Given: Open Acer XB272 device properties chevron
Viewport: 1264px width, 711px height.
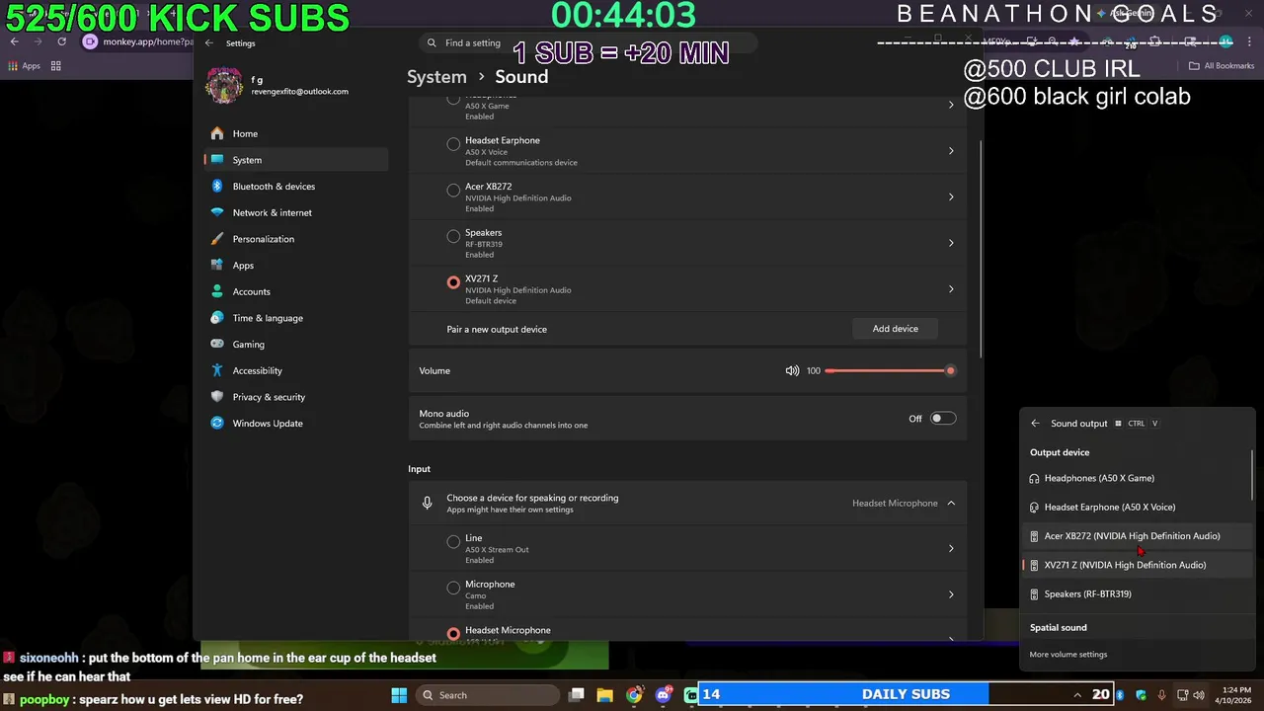Looking at the screenshot, I should [951, 197].
